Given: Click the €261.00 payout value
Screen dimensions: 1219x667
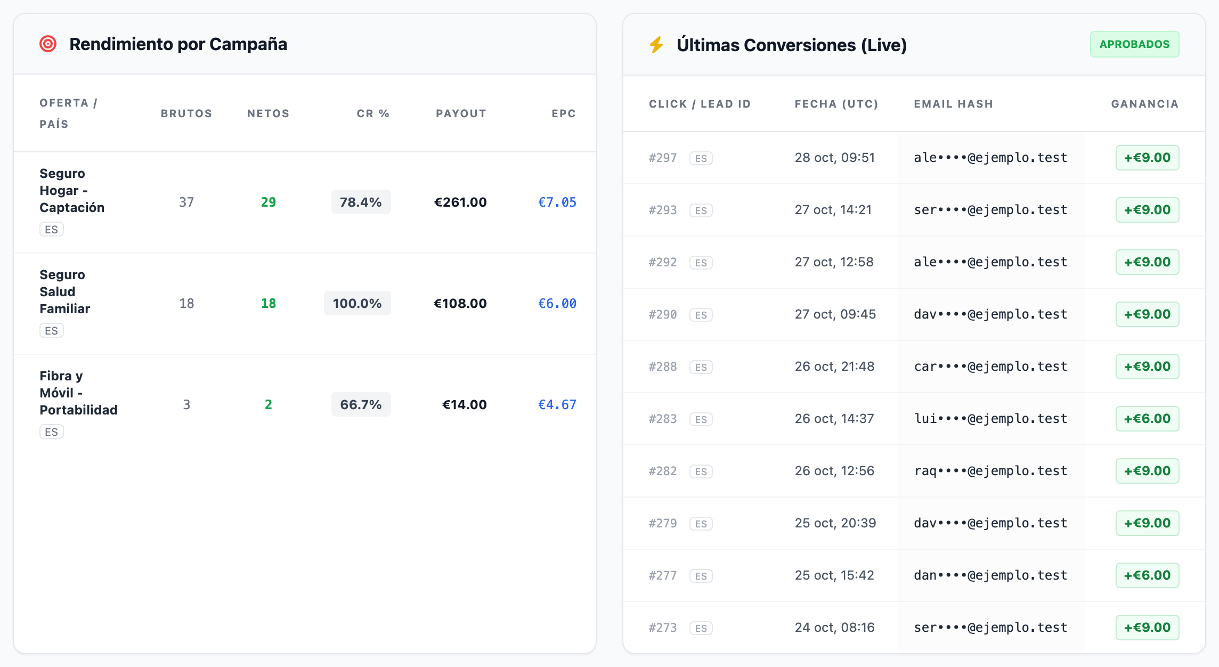Looking at the screenshot, I should pos(460,202).
